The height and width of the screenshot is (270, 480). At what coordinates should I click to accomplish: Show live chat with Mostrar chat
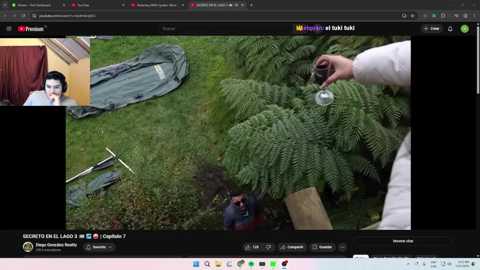coord(403,241)
